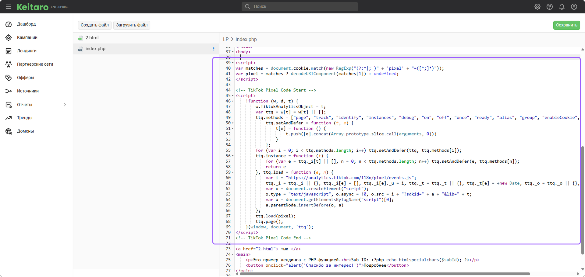Select the index.php file row

click(x=146, y=49)
